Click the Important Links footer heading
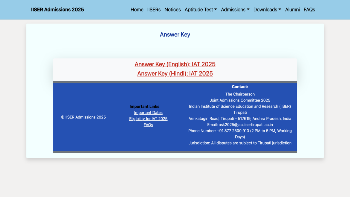This screenshot has height=197, width=350. 144,106
